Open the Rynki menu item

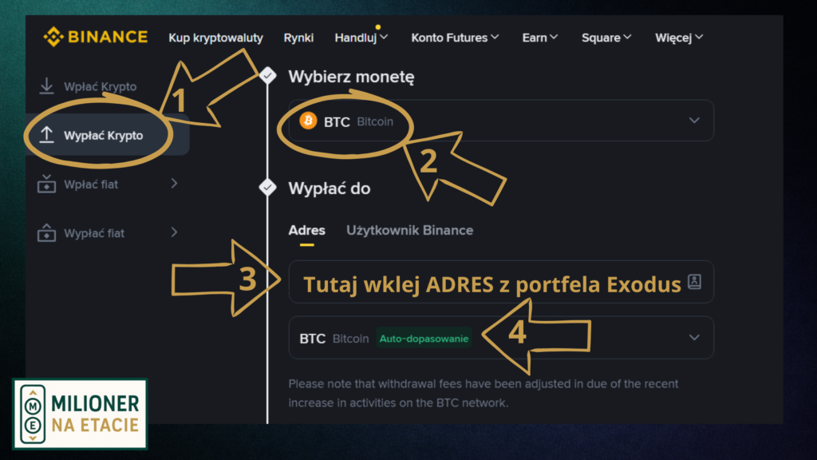tap(298, 38)
